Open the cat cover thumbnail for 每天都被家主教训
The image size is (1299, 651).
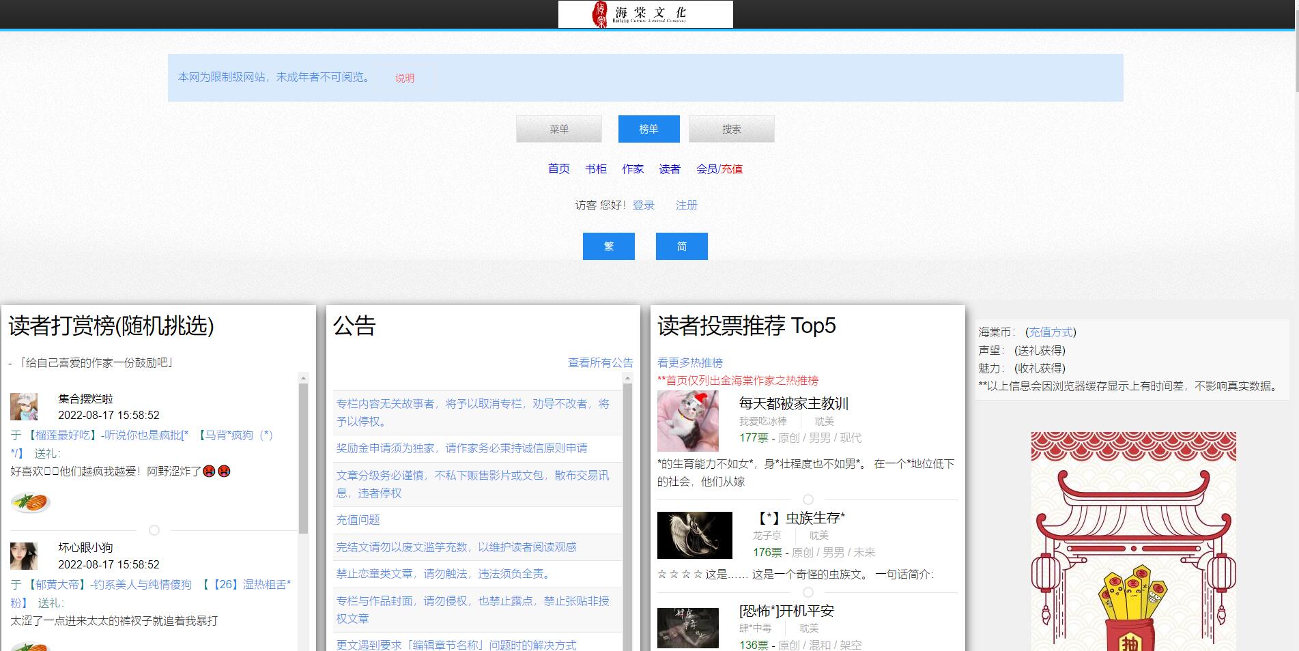tap(687, 421)
